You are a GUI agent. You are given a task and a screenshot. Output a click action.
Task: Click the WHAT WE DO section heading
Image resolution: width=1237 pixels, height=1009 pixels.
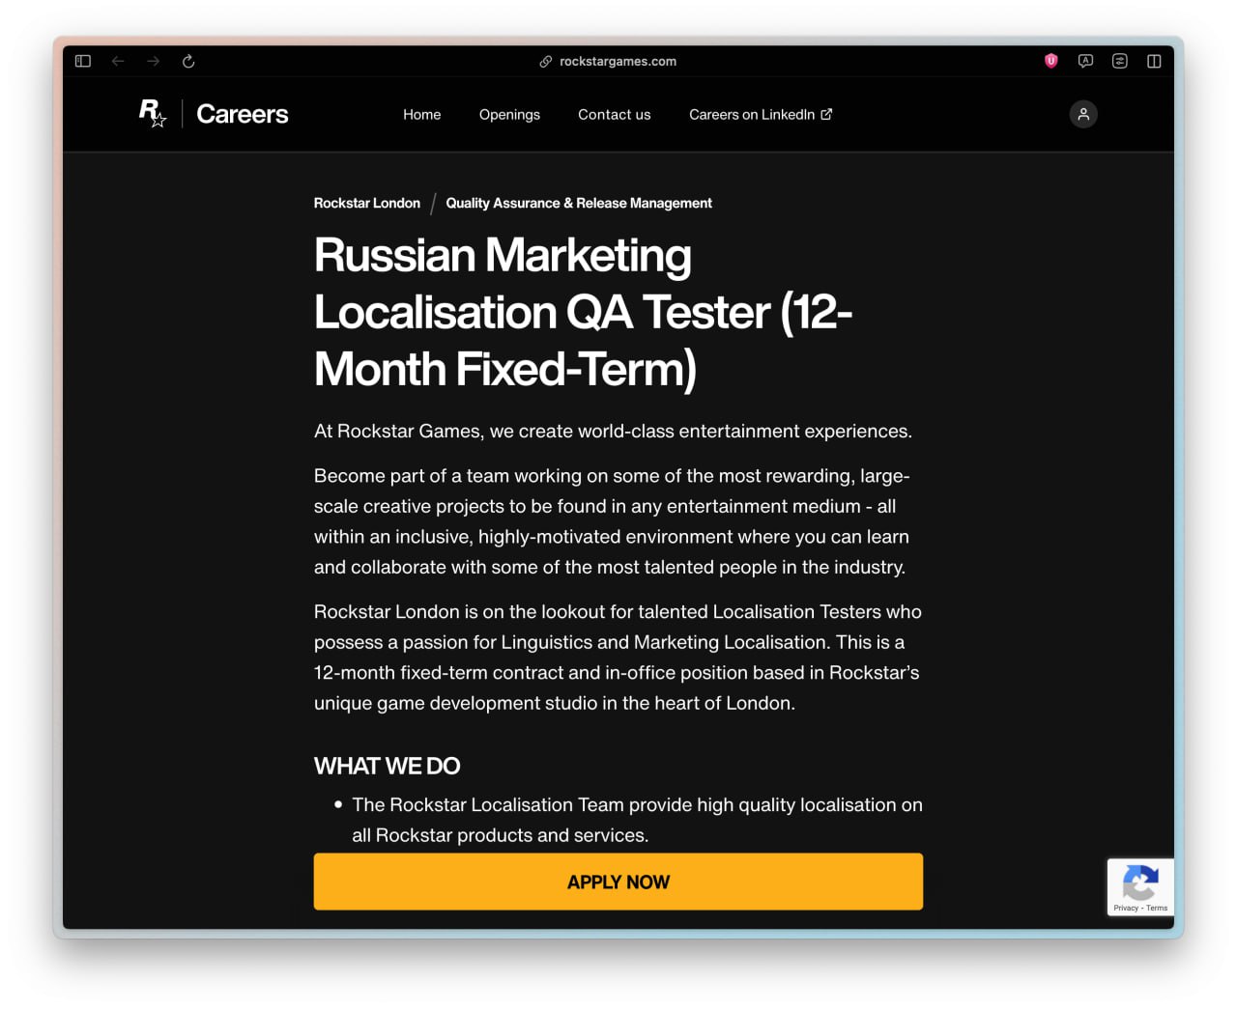pyautogui.click(x=387, y=766)
